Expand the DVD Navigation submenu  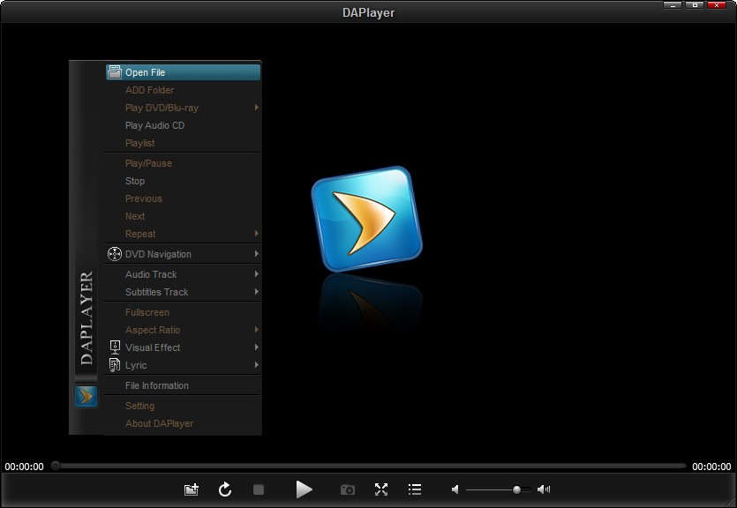point(158,254)
